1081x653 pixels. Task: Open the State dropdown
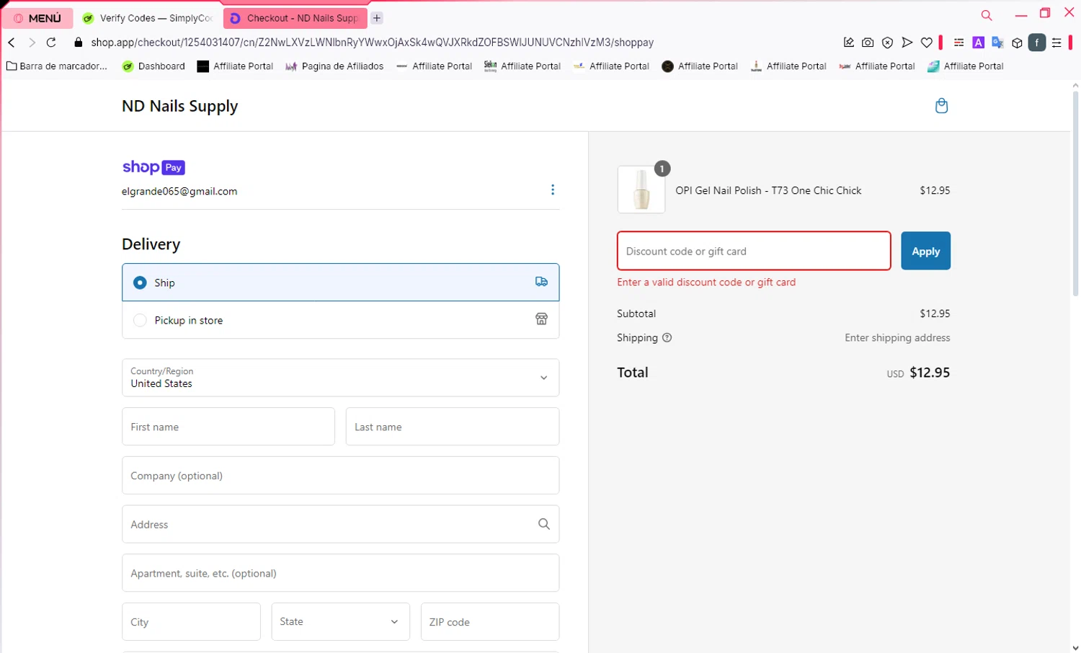[340, 622]
